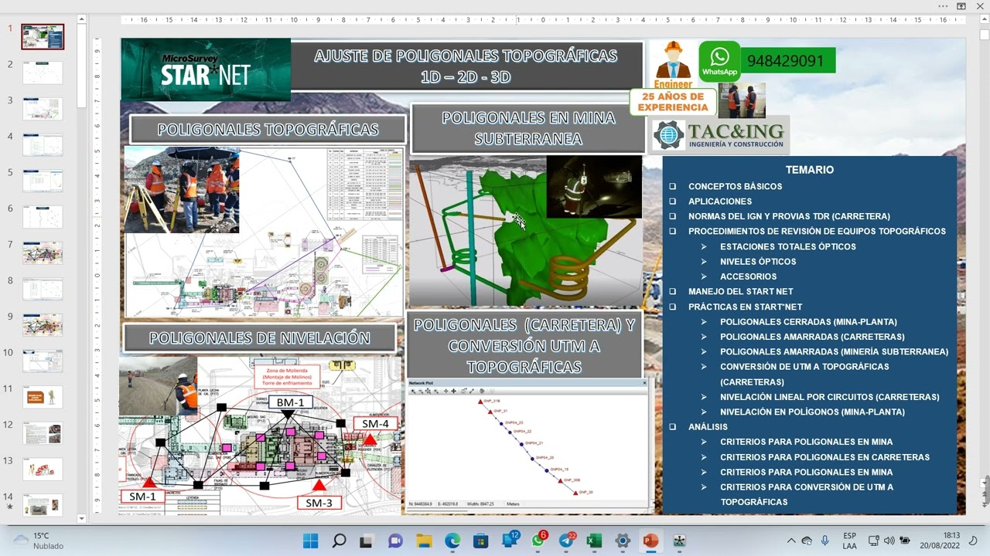Viewport: 990px width, 556px height.
Task: Select slide 11 thumbnail
Action: pyautogui.click(x=43, y=397)
